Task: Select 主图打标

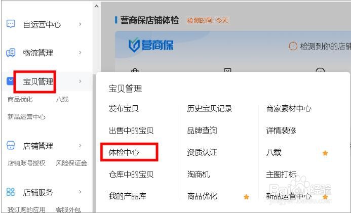Action: point(281,175)
